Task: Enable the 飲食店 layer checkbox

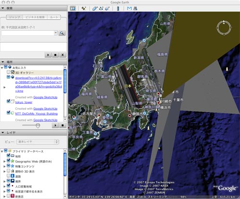Action: (9, 196)
